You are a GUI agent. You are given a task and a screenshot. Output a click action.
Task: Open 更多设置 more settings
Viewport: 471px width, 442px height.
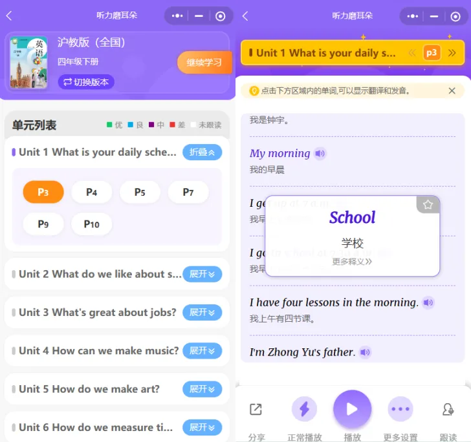click(400, 409)
